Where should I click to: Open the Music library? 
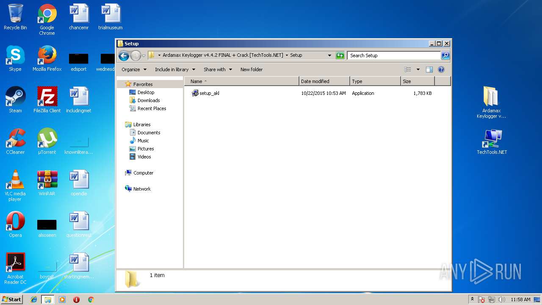(143, 141)
